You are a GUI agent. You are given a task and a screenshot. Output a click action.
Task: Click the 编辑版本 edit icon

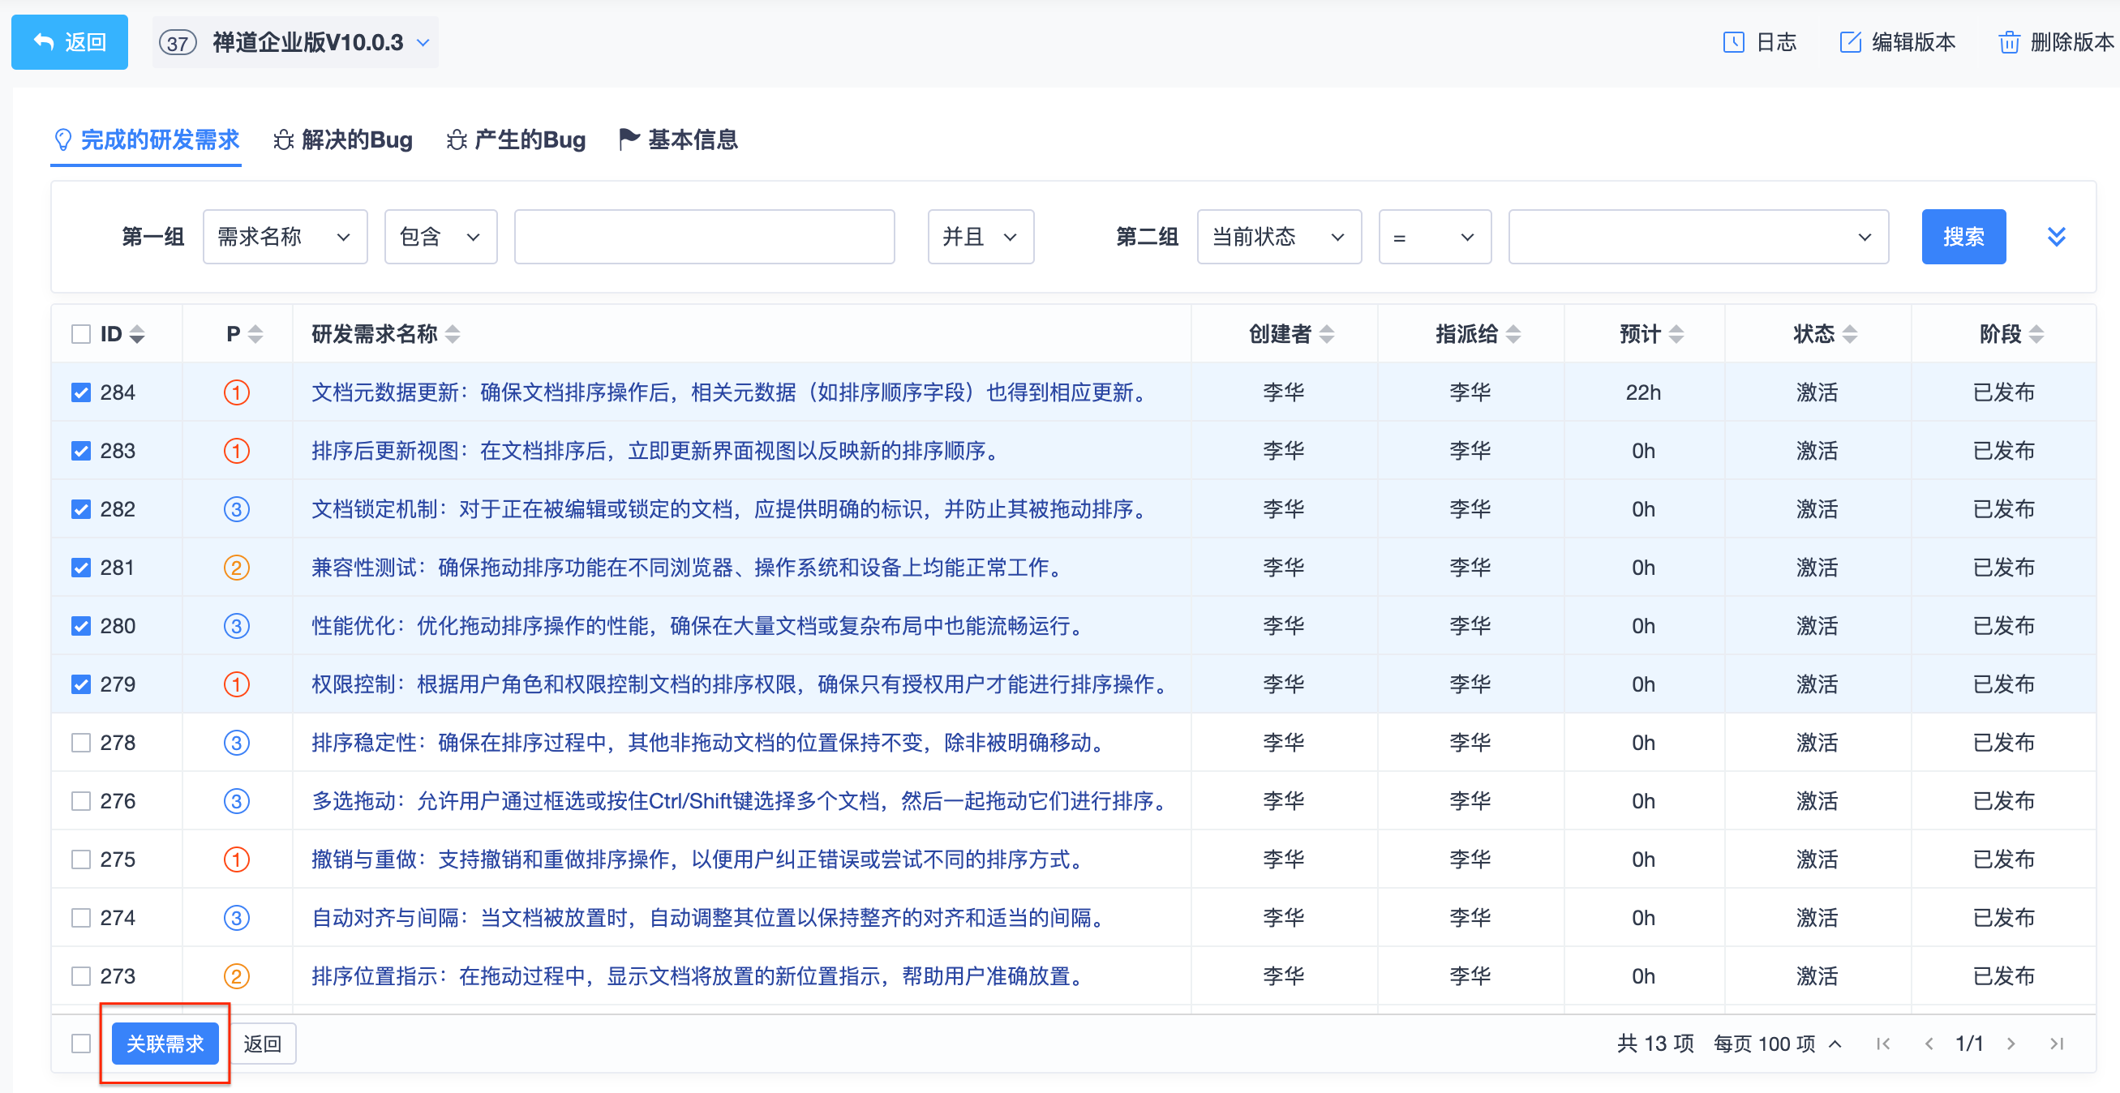coord(1849,42)
